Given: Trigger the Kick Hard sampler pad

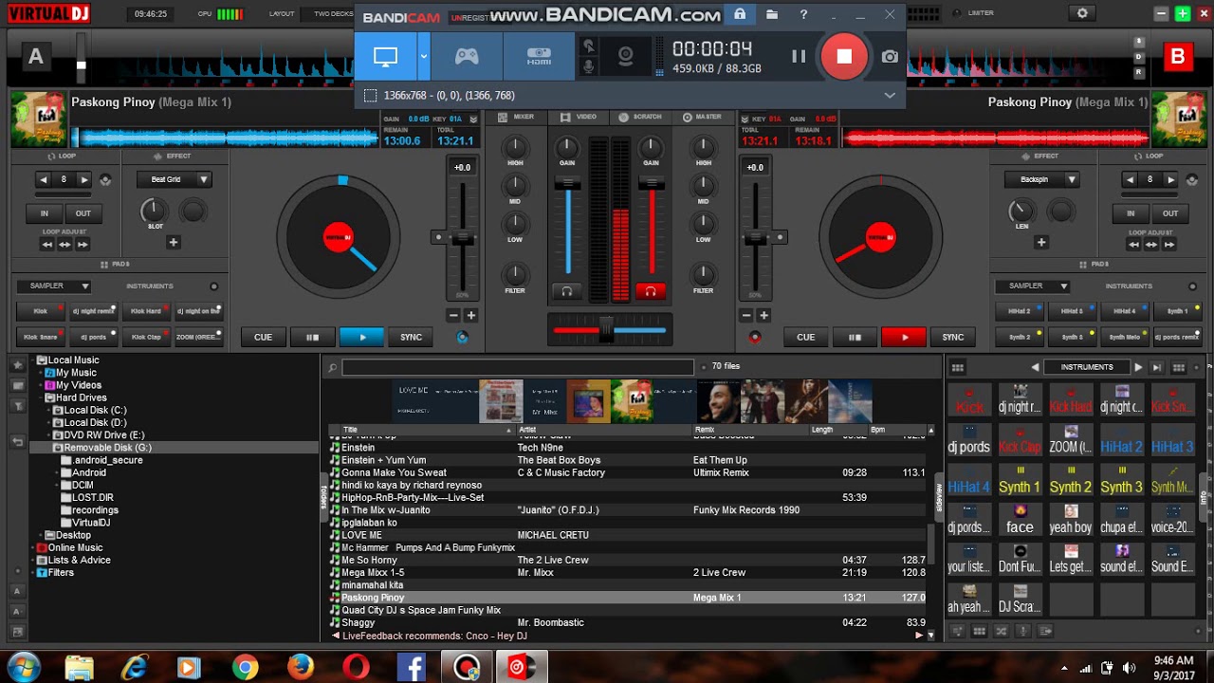Looking at the screenshot, I should (x=1071, y=399).
